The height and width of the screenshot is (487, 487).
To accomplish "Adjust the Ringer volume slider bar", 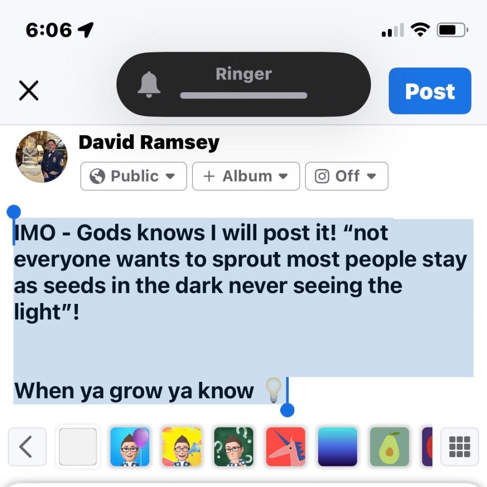I will (x=243, y=95).
